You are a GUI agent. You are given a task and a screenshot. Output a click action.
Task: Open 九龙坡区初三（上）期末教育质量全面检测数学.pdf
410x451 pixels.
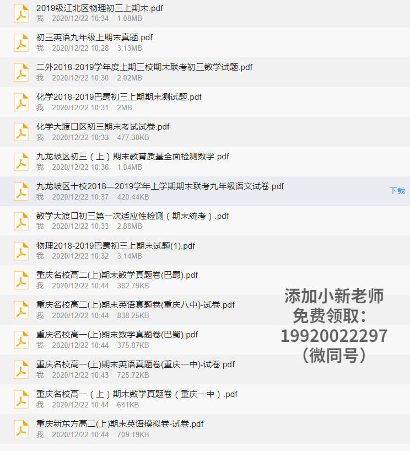133,157
